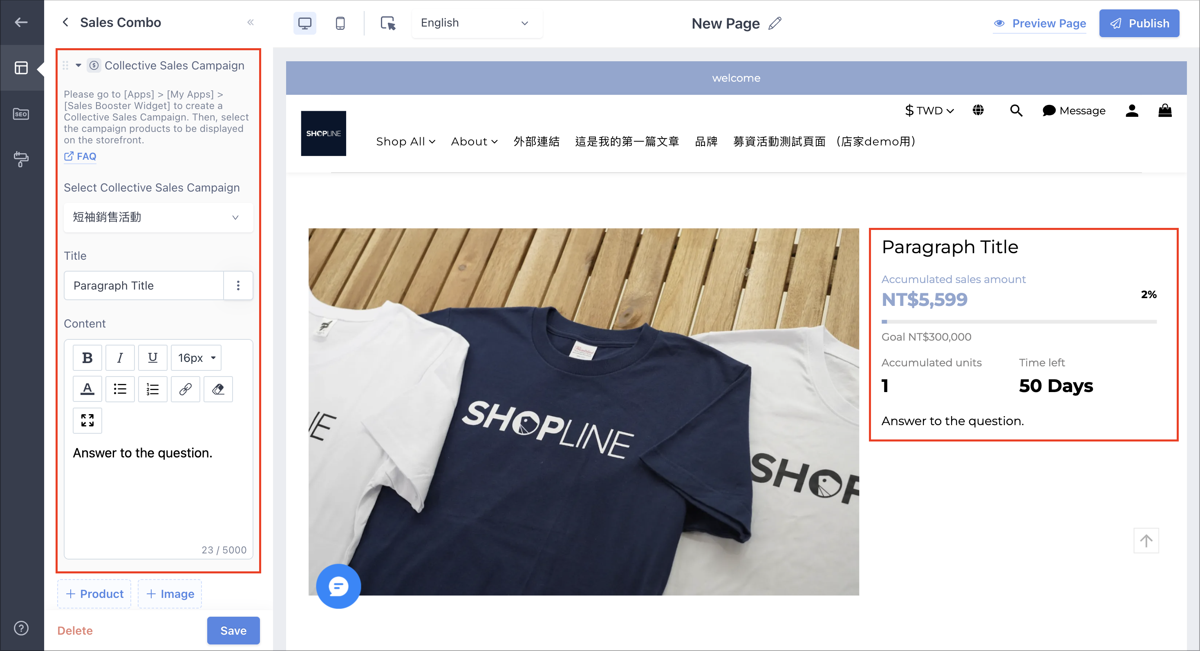Publish the page
Image resolution: width=1200 pixels, height=651 pixels.
click(x=1139, y=23)
